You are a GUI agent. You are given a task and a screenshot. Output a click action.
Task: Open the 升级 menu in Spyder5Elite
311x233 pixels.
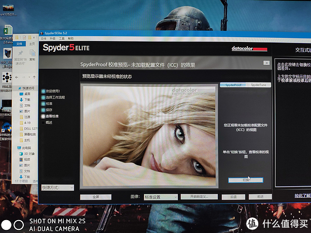pos(52,38)
